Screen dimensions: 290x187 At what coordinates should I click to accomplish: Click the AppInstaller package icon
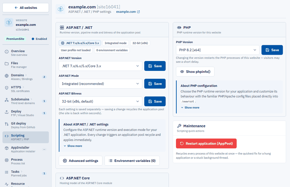[7, 148]
